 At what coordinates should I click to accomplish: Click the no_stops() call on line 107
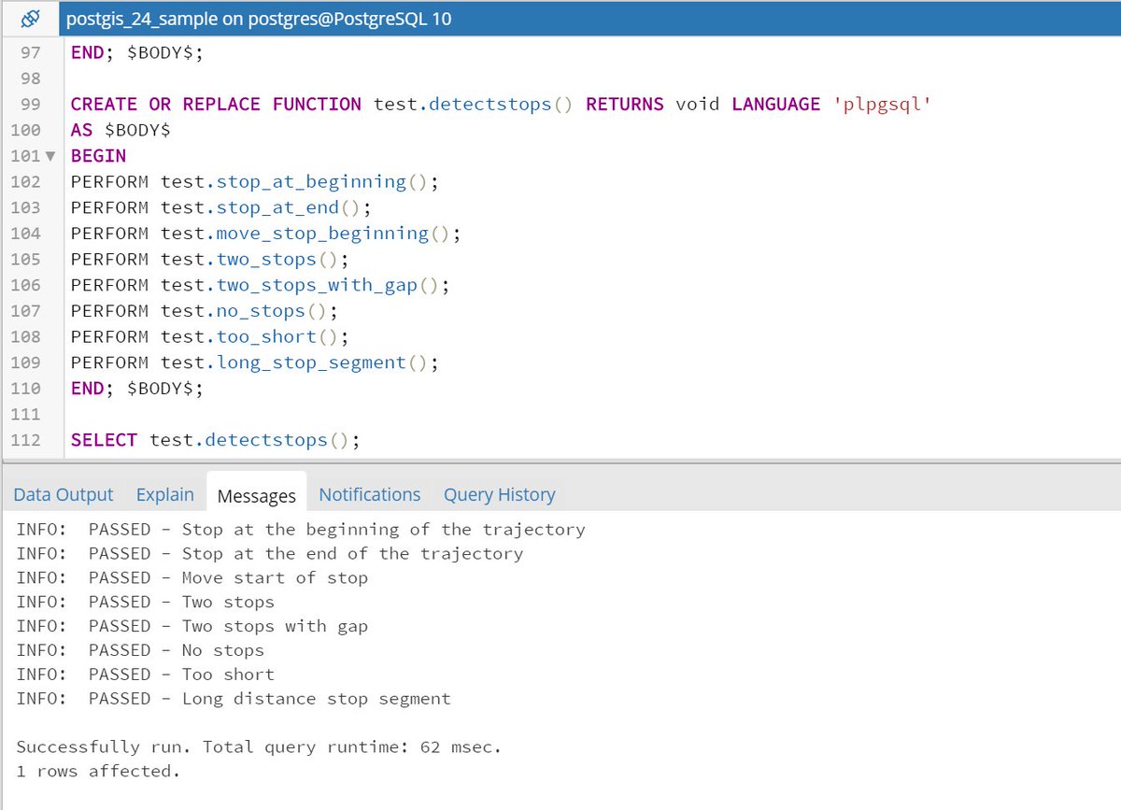tap(272, 311)
